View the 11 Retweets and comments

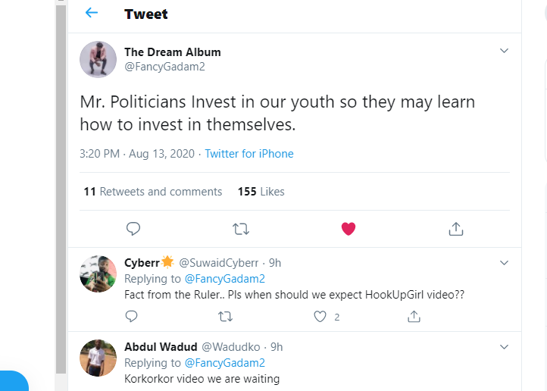click(x=153, y=191)
